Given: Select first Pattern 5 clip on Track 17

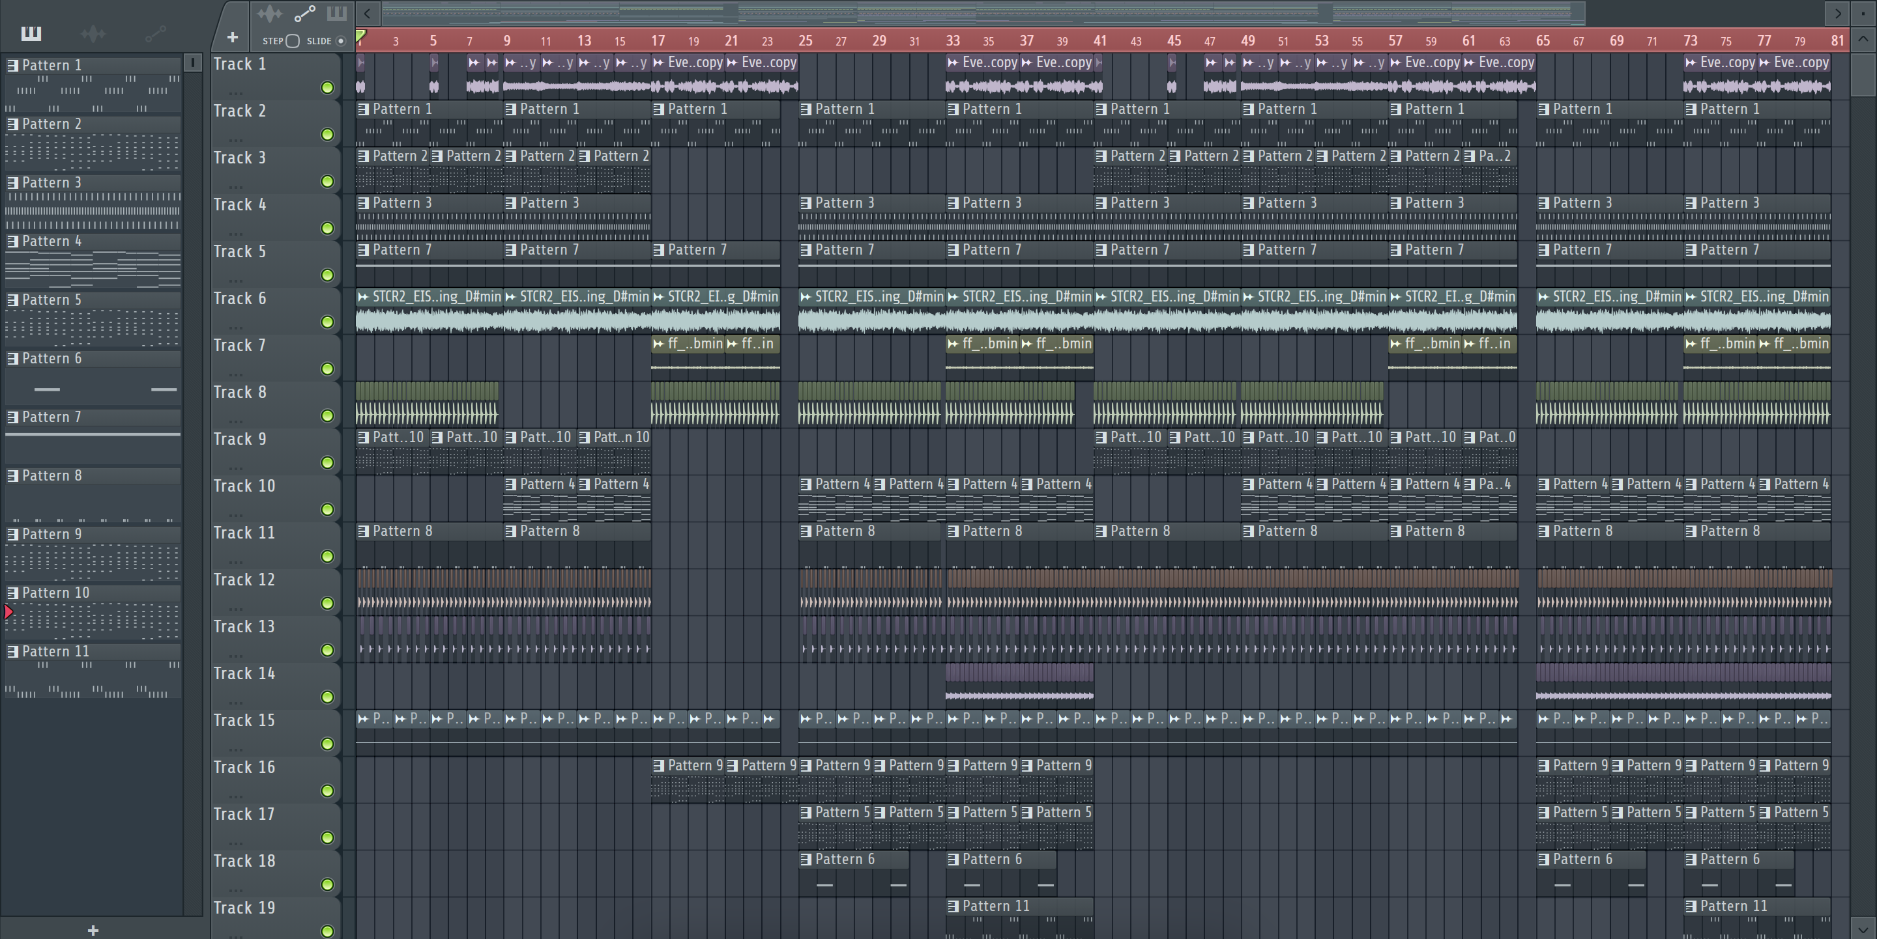Looking at the screenshot, I should point(835,826).
